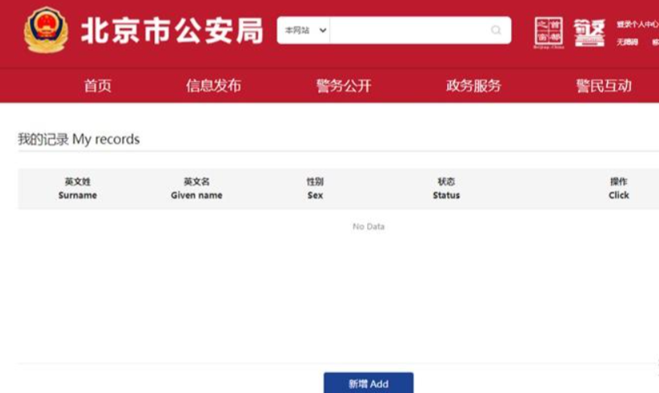Screen dimensions: 659x393
Task: Navigate to 警民互动 section
Action: 603,86
